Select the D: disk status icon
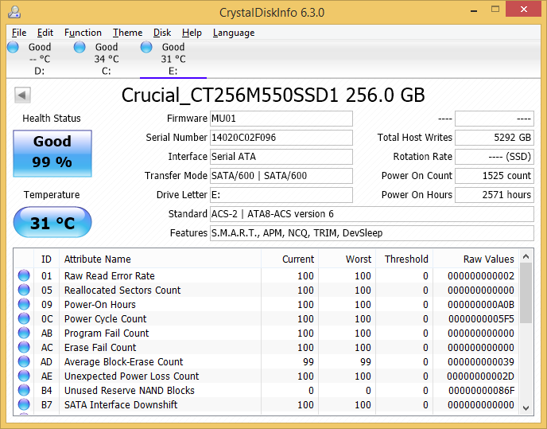Image resolution: width=547 pixels, height=429 pixels. pyautogui.click(x=13, y=47)
